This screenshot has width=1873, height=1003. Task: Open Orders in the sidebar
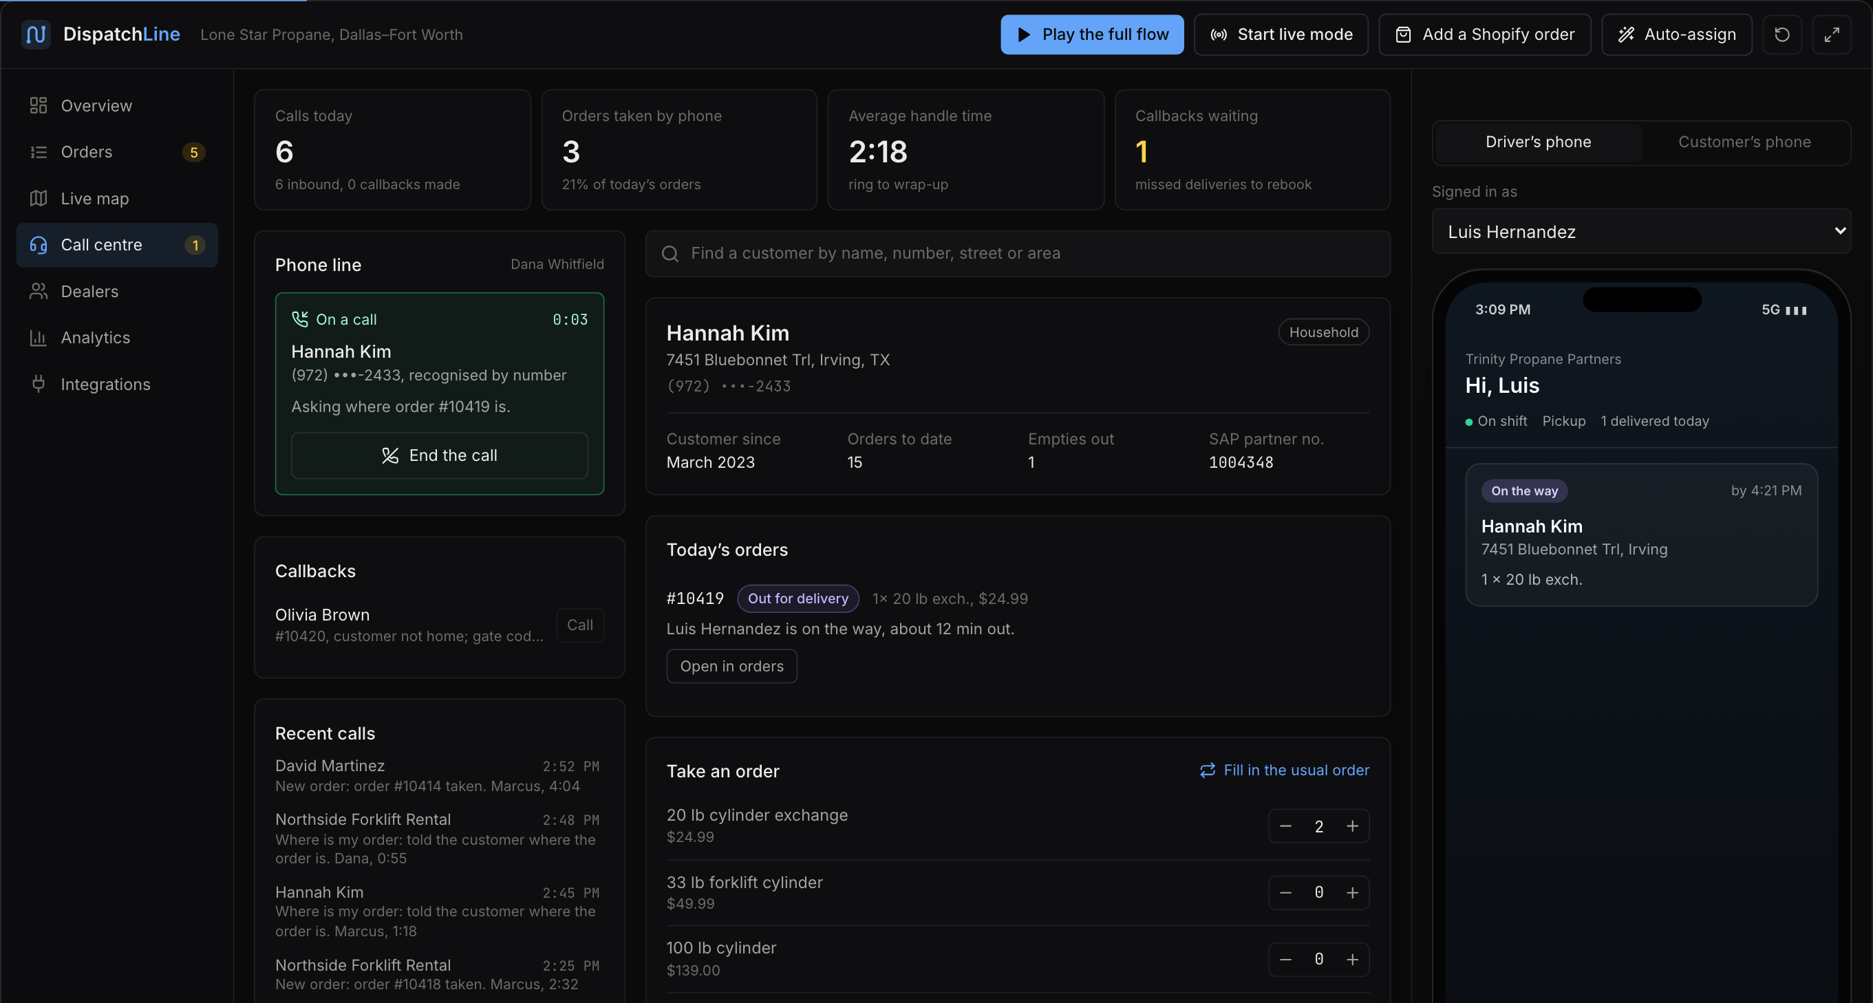point(117,152)
